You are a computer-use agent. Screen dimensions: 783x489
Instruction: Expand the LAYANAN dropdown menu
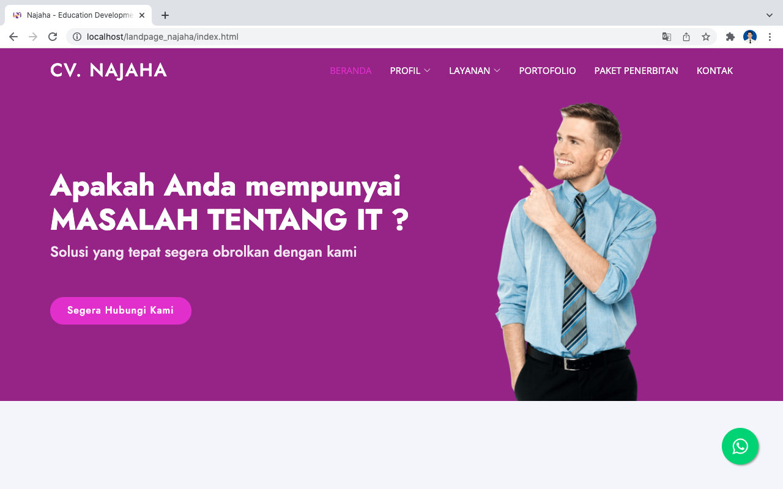(475, 71)
